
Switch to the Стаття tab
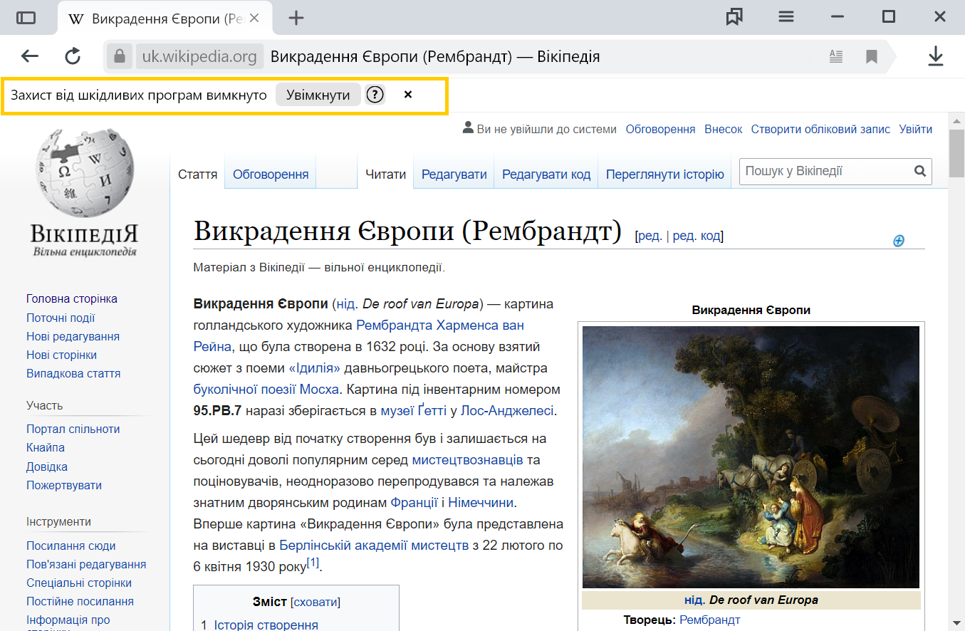(198, 174)
